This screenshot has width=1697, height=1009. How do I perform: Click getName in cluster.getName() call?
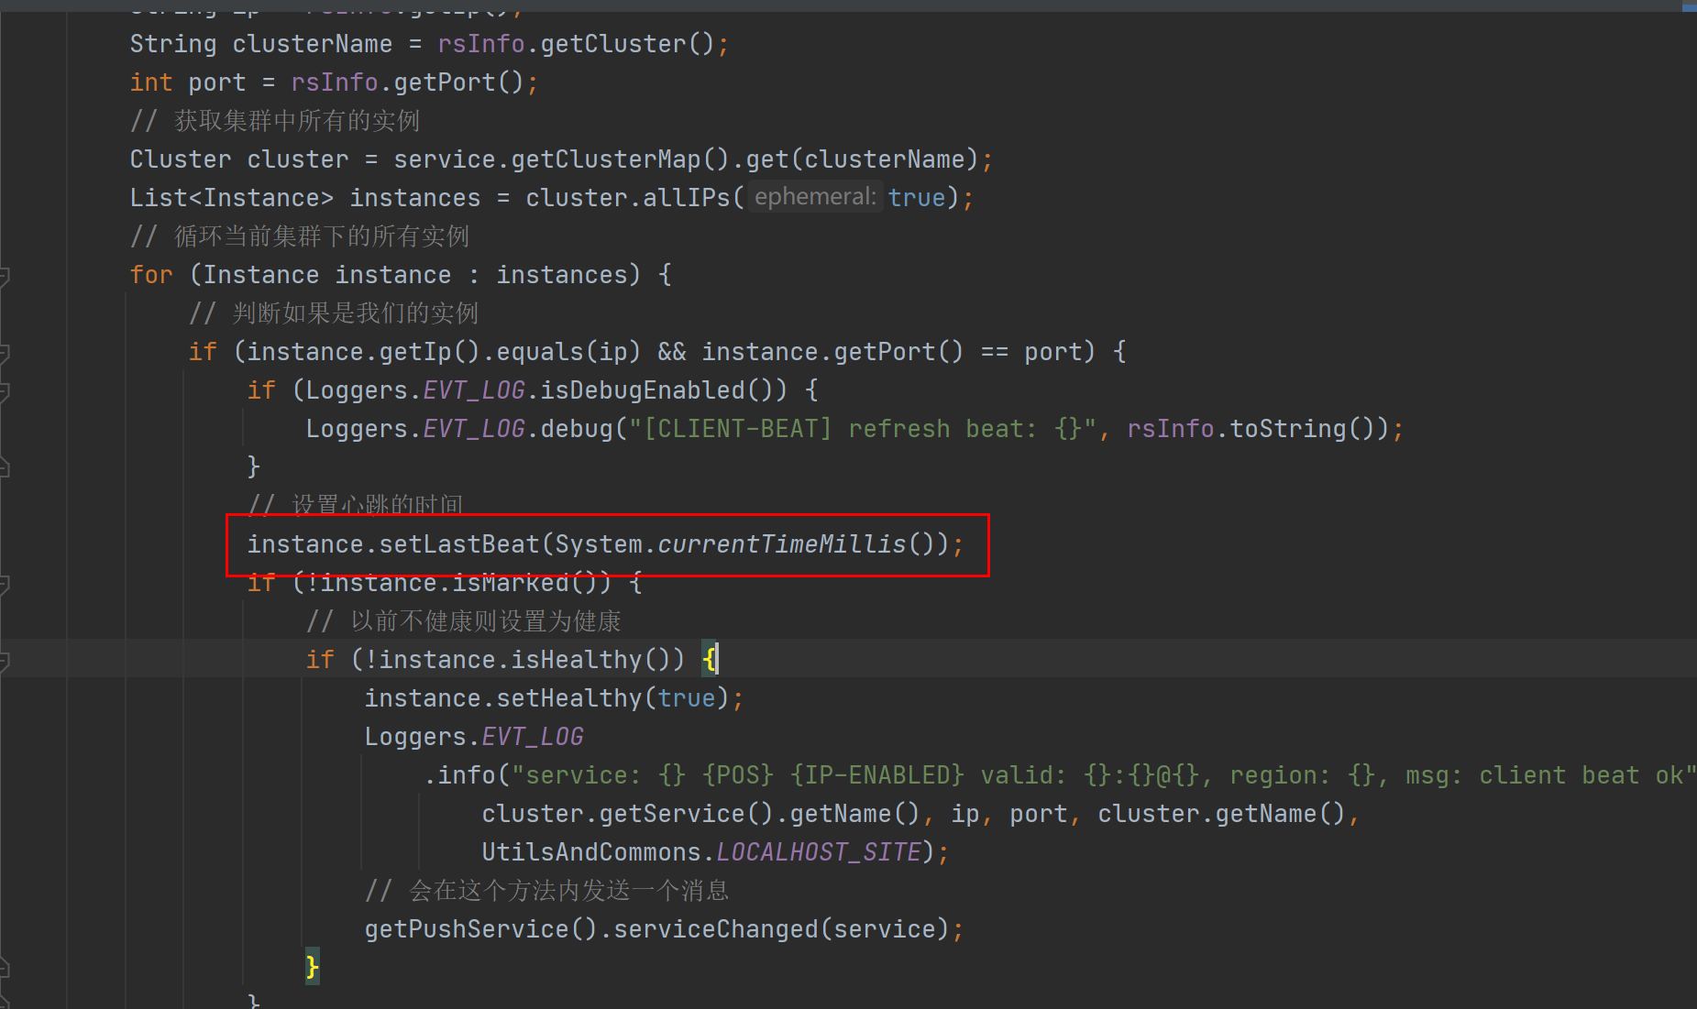(1266, 814)
